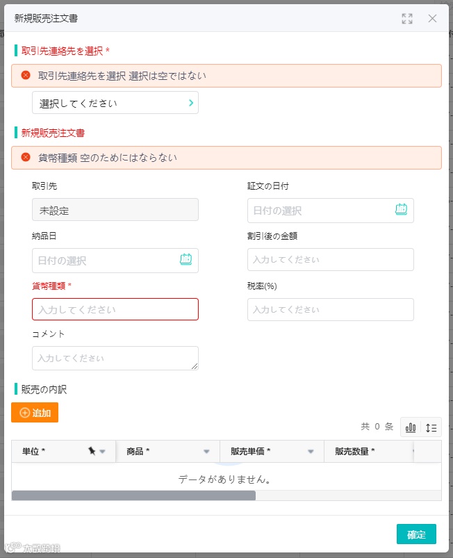Open the column chart settings icon
453x558 pixels.
[x=411, y=427]
